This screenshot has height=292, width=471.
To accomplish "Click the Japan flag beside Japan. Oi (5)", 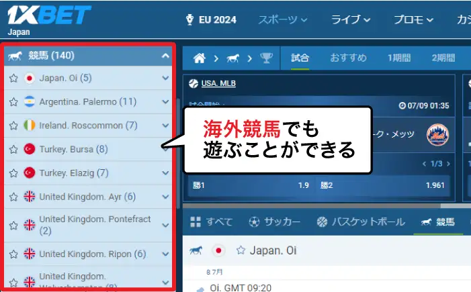I will (30, 79).
